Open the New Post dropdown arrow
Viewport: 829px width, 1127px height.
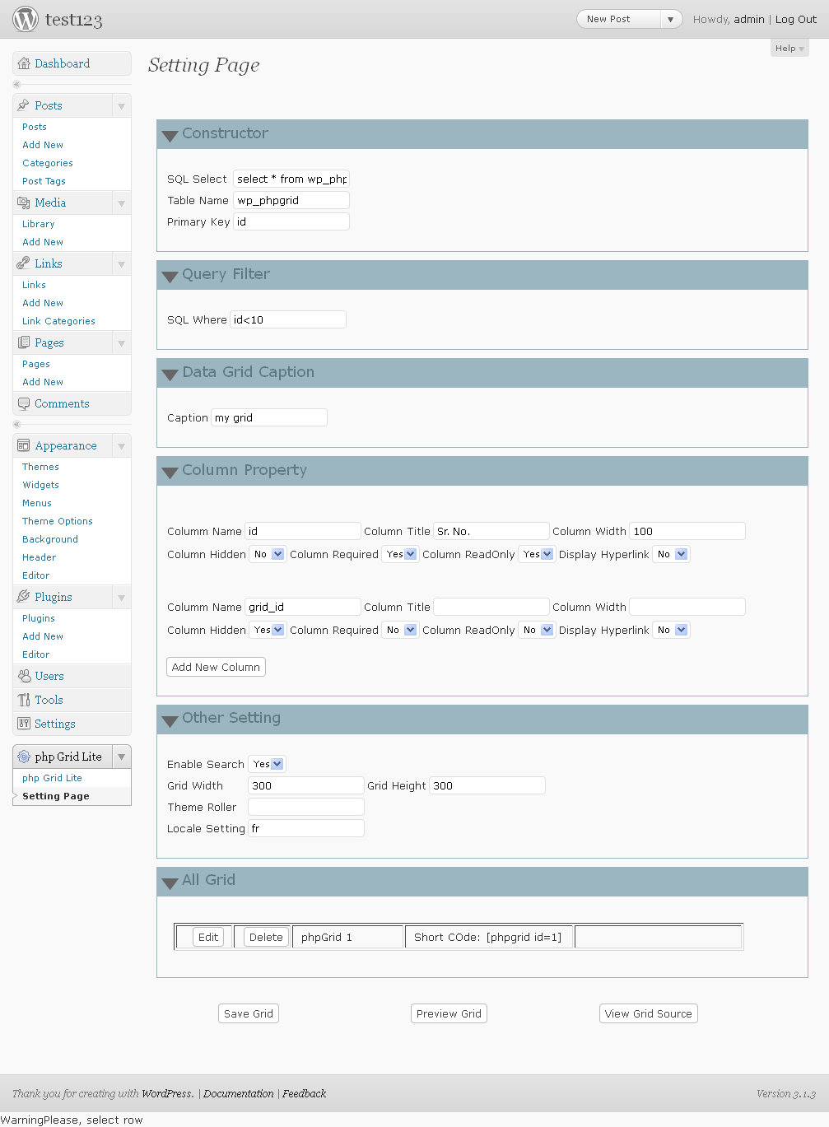[x=670, y=19]
